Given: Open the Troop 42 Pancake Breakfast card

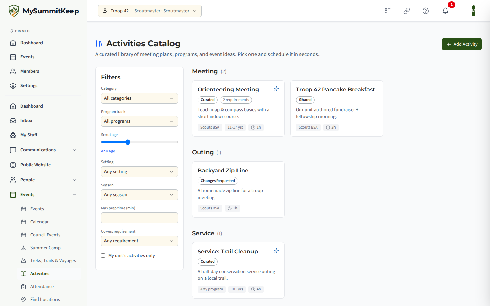Looking at the screenshot, I should [x=337, y=108].
